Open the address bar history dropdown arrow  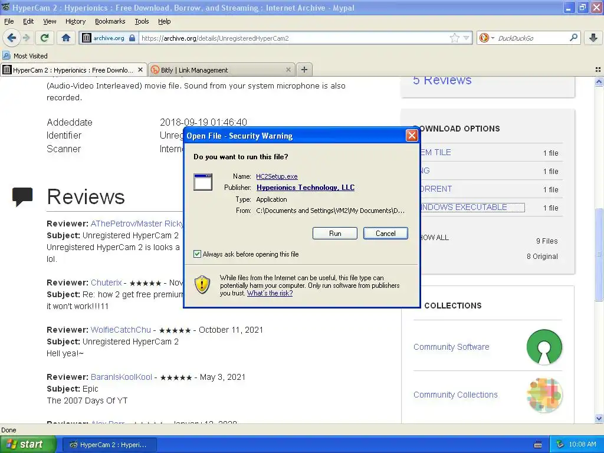(x=467, y=38)
